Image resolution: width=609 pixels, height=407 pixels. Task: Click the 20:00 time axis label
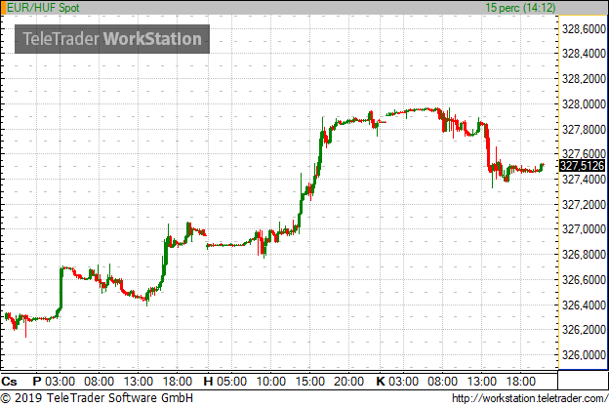348,381
